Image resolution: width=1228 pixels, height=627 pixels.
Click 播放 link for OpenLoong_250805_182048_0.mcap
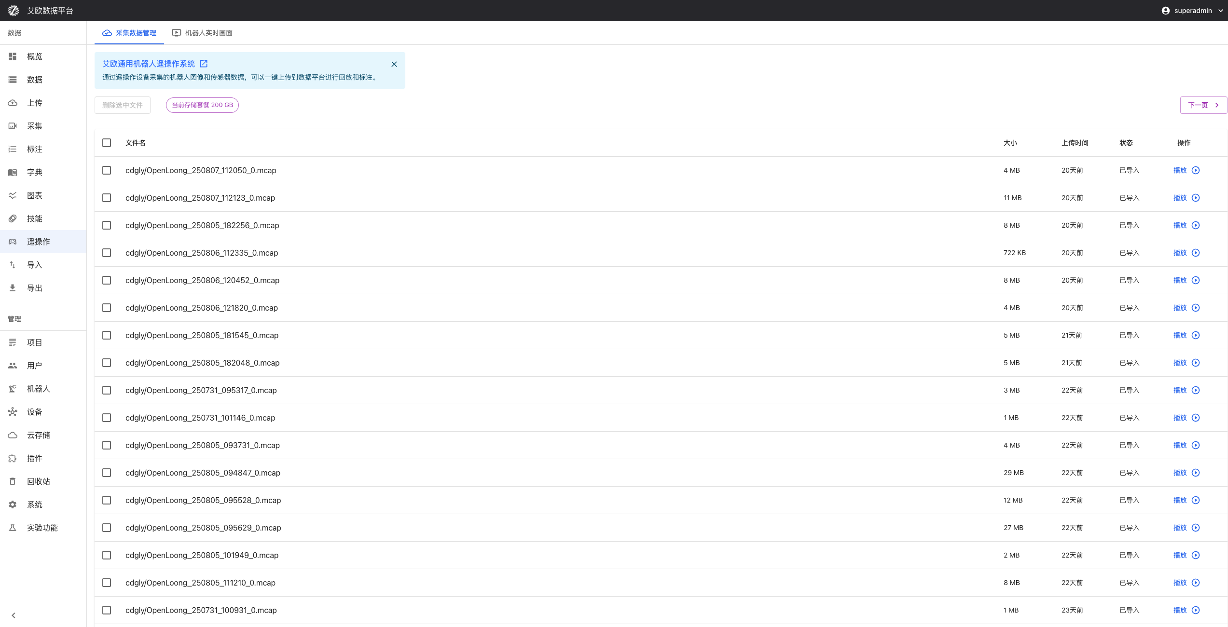tap(1180, 363)
